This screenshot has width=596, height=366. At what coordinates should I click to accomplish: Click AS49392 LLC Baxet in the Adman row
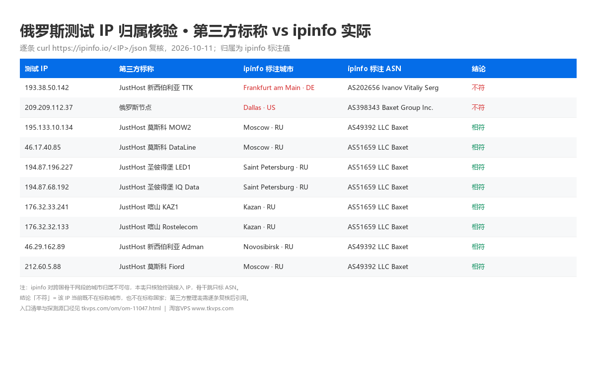point(378,247)
